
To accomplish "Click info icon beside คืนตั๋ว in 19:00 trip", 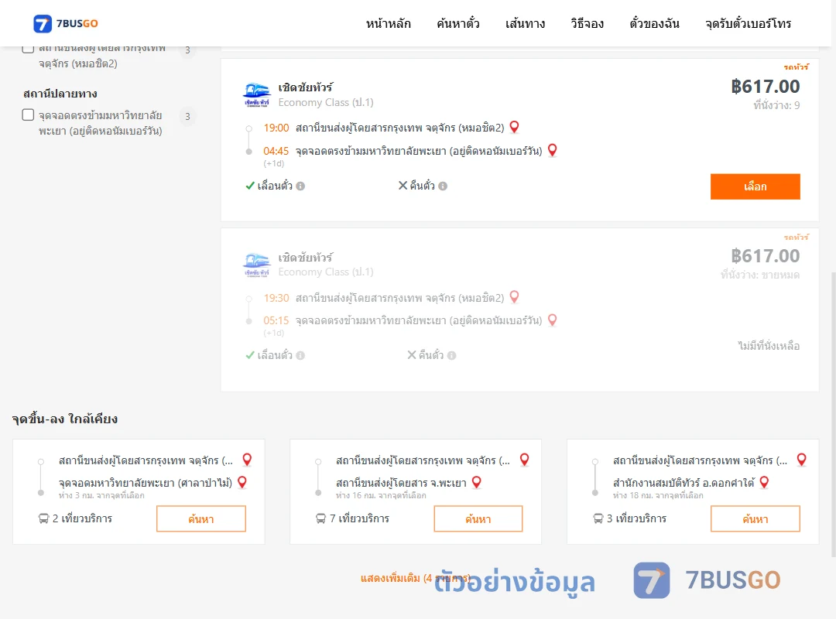I will point(443,186).
